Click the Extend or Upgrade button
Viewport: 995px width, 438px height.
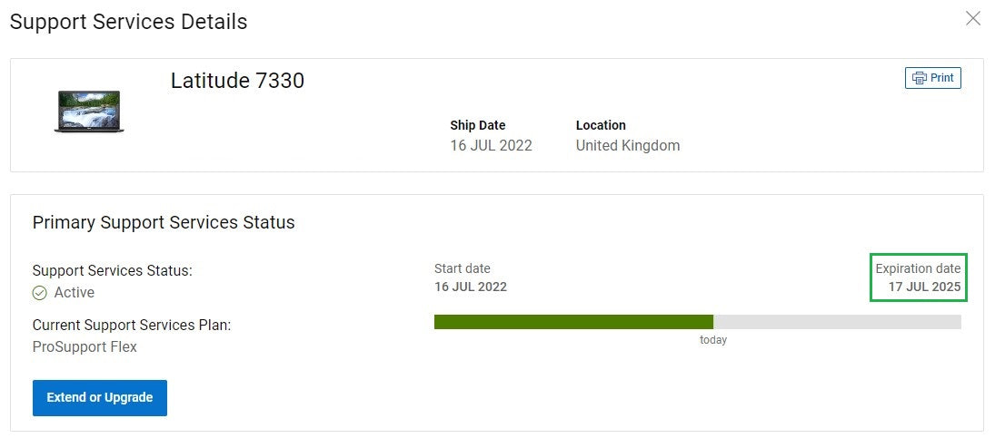pos(100,397)
